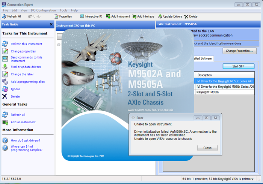Click Refresh this instrument link
Screen dimensions: 263x184
[26, 44]
